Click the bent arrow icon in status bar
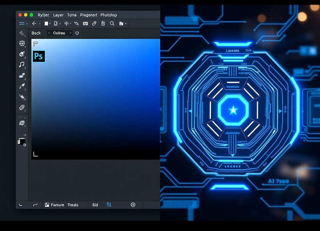 point(35,205)
